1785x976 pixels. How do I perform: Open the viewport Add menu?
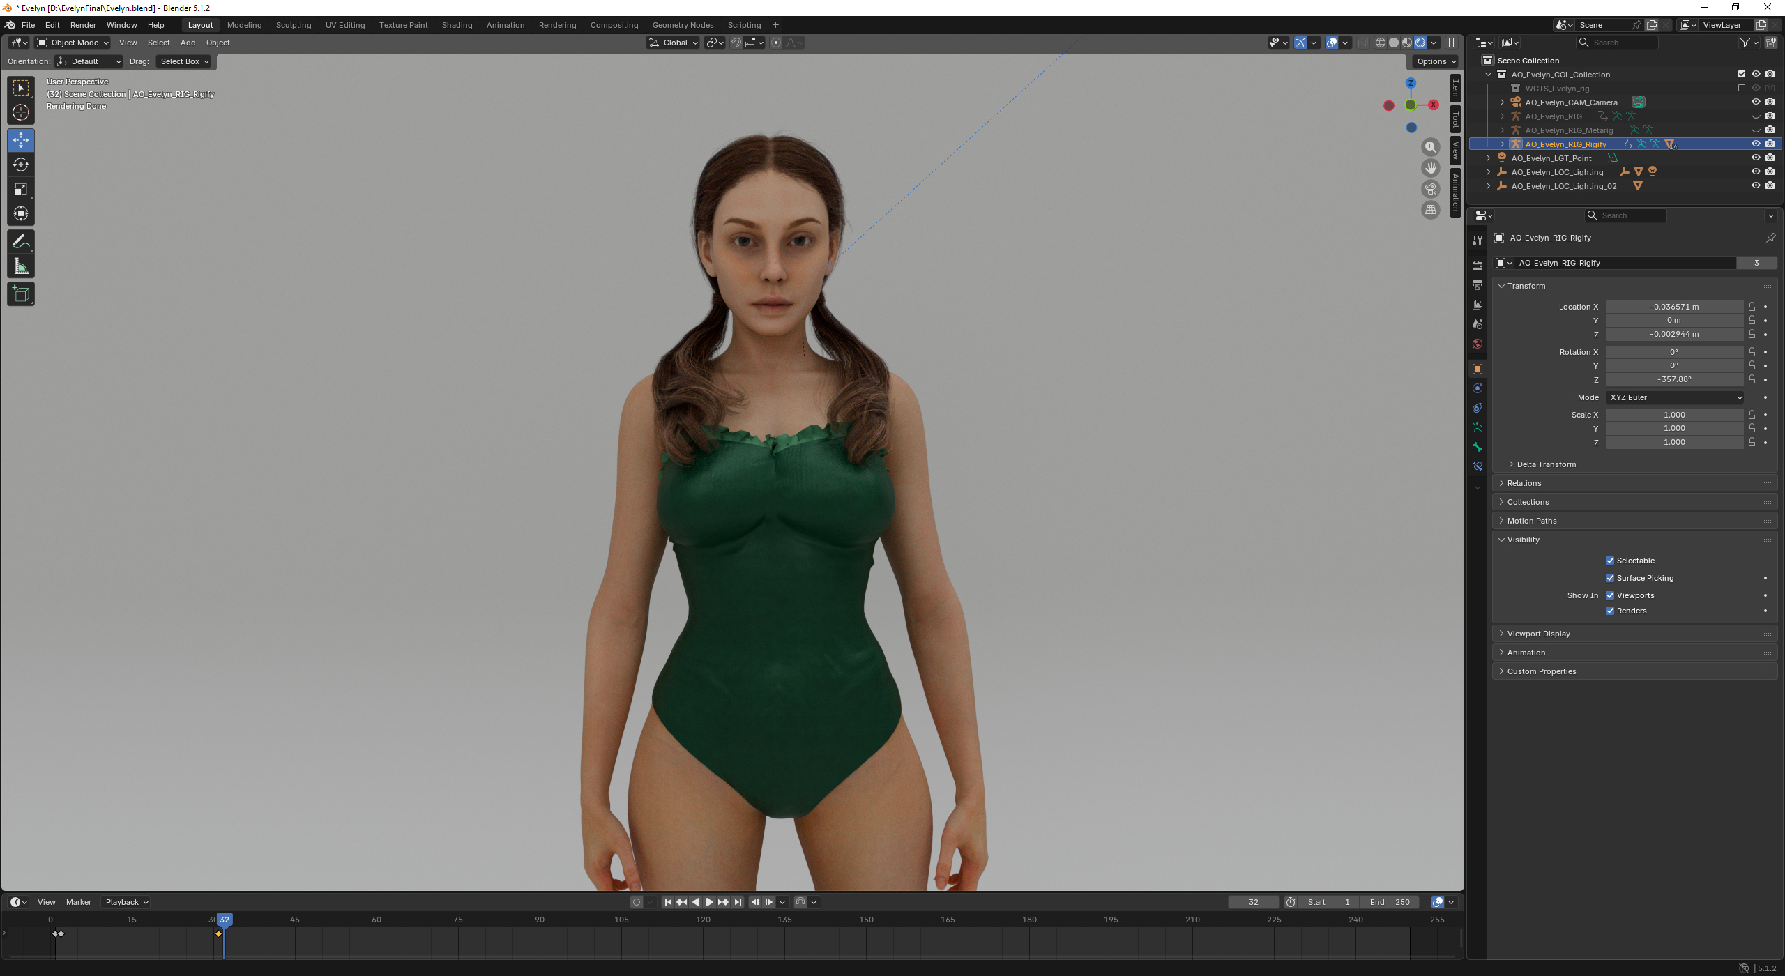click(188, 43)
